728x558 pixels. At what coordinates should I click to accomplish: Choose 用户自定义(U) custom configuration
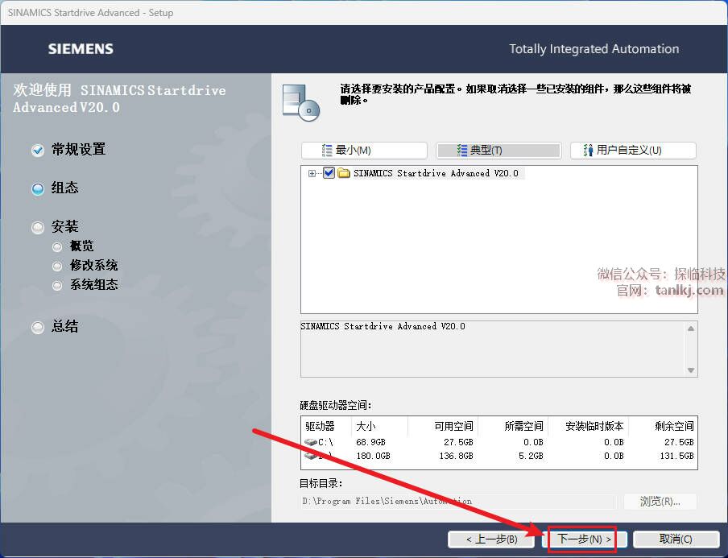[x=633, y=151]
